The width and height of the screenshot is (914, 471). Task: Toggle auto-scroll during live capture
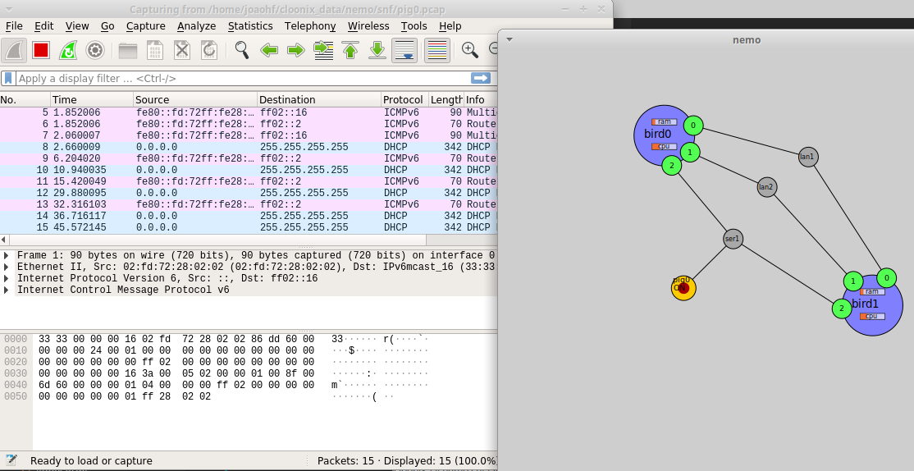pos(404,50)
